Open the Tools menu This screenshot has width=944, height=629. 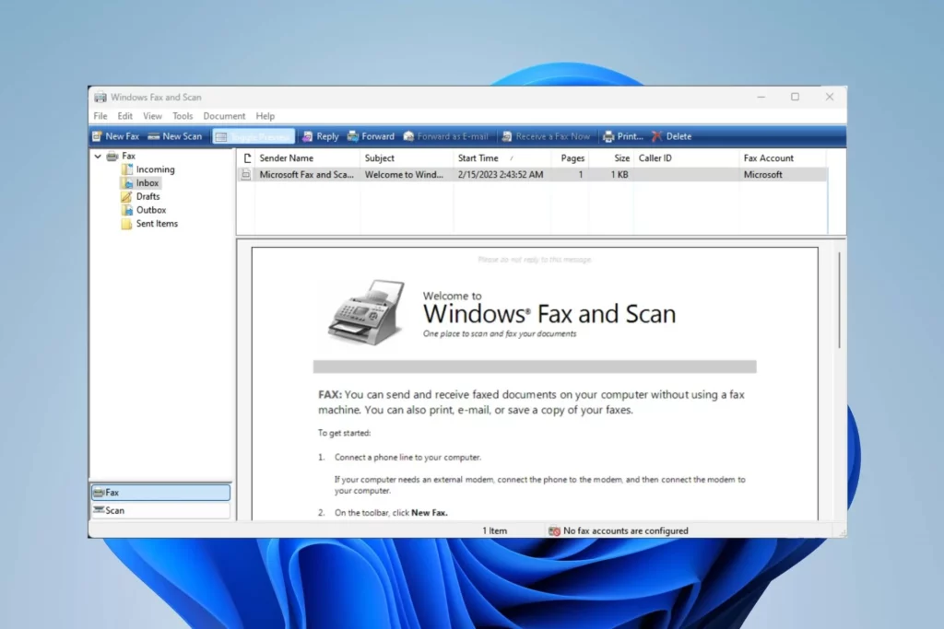click(x=182, y=115)
